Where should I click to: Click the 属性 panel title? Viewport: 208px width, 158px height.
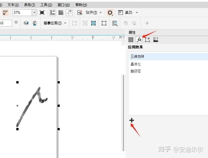click(x=132, y=33)
